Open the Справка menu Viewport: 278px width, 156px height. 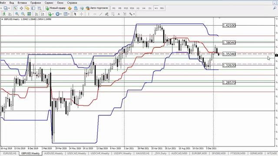tap(72, 3)
